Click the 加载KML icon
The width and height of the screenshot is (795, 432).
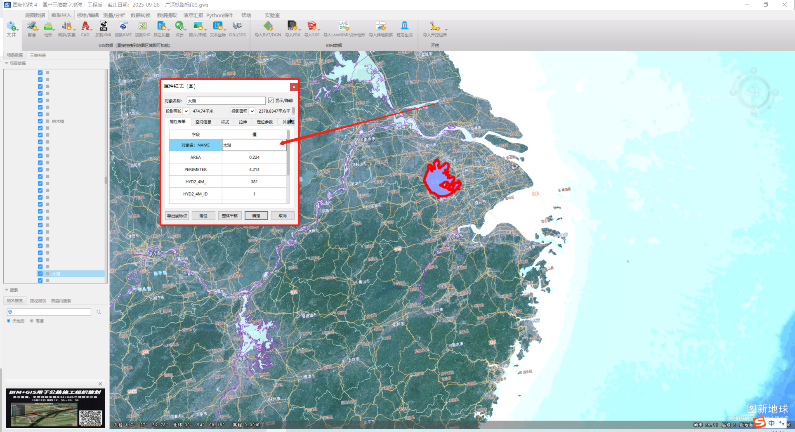coord(104,26)
